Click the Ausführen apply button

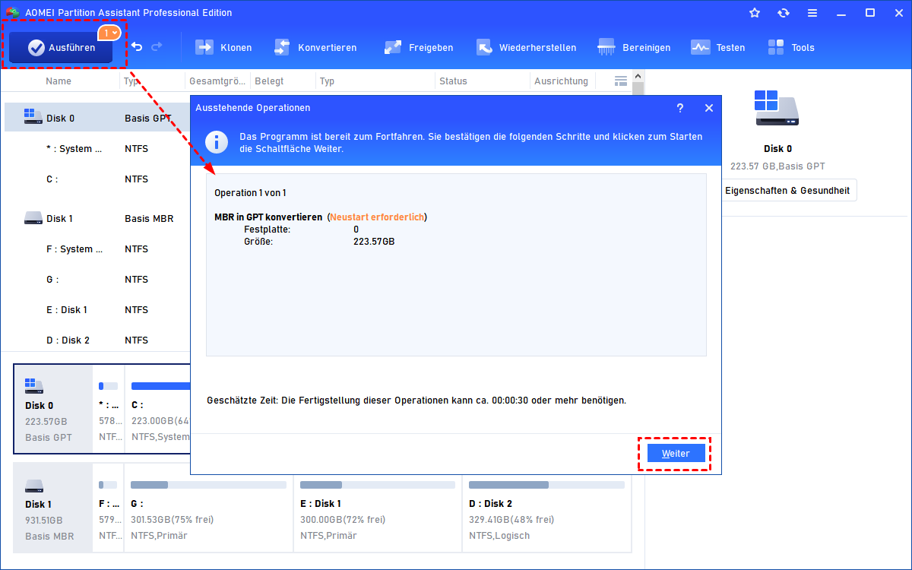[62, 48]
